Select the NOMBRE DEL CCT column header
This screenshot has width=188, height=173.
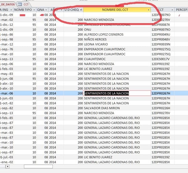[115, 10]
